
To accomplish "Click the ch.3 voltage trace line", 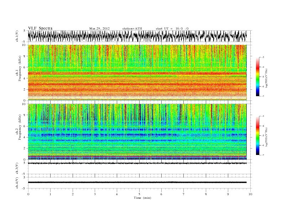I will point(137,163).
